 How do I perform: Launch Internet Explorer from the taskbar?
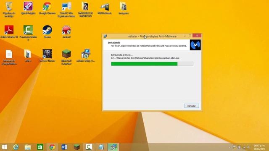tap(16, 147)
